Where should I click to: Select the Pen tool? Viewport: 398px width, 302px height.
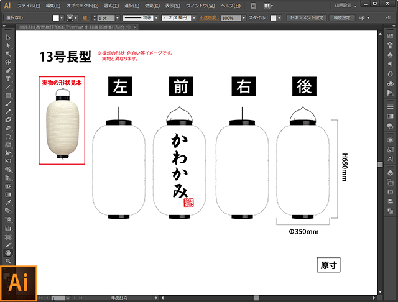8,70
